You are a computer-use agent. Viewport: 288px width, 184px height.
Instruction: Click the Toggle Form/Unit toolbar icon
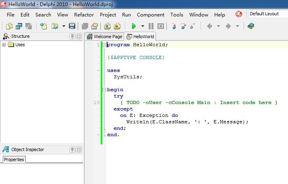pyautogui.click(x=29, y=26)
